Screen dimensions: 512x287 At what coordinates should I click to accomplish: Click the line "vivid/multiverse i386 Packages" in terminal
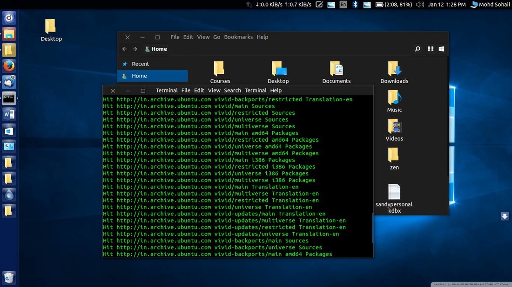tap(209, 180)
